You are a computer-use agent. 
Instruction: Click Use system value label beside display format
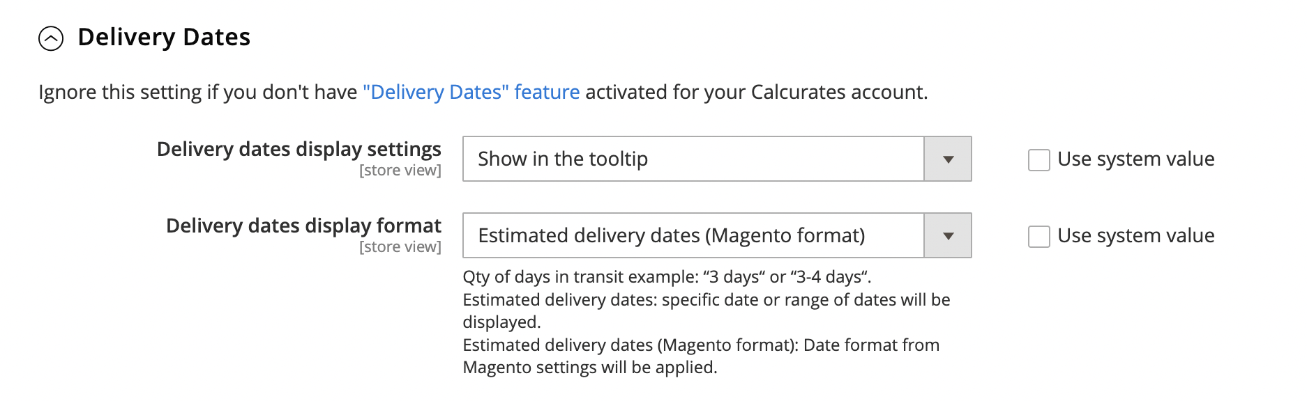1136,235
